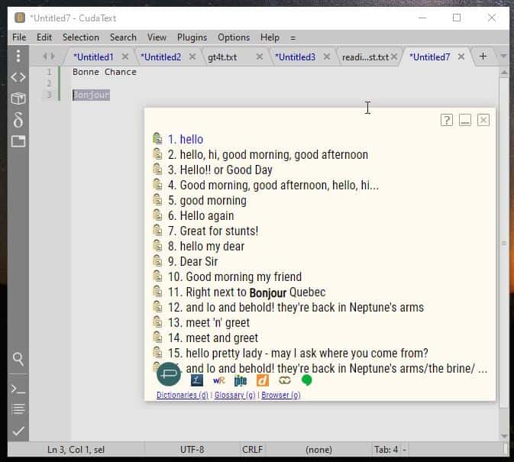This screenshot has height=462, width=514.
Task: Click the blue Linguee icon in popup
Action: [197, 380]
